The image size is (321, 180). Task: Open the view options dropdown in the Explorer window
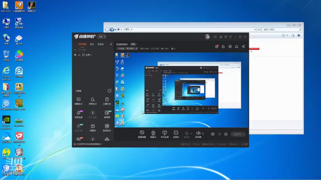(287, 35)
